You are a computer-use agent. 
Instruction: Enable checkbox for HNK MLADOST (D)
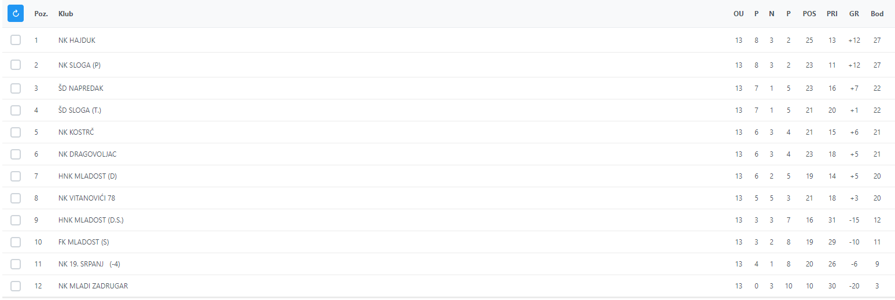coord(16,176)
